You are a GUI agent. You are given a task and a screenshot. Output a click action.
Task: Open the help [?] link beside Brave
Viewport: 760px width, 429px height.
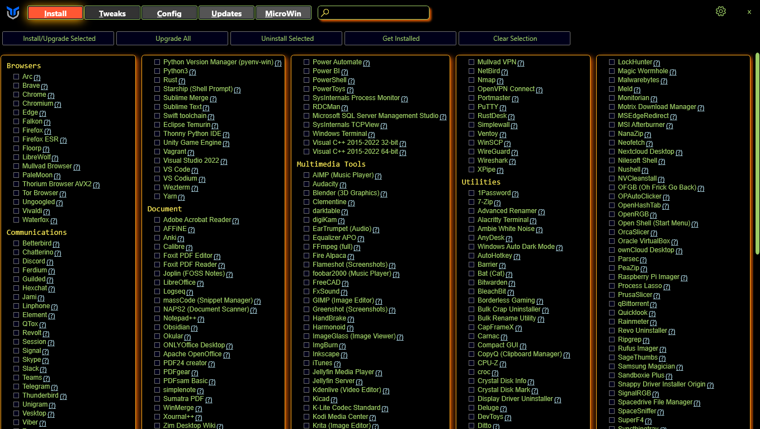click(x=44, y=87)
